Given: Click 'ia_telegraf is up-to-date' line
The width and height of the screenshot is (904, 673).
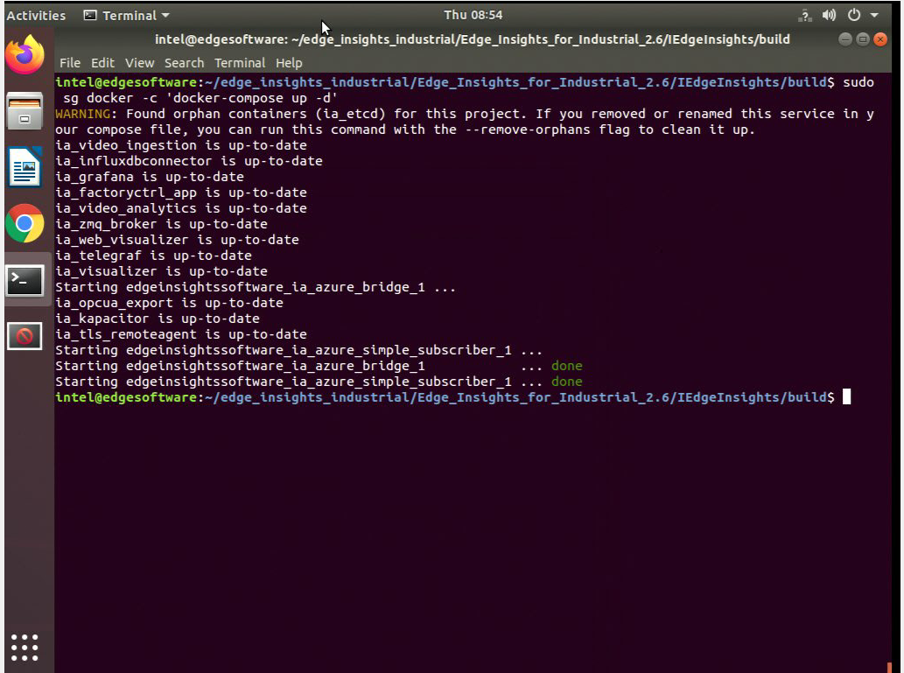Looking at the screenshot, I should [153, 256].
